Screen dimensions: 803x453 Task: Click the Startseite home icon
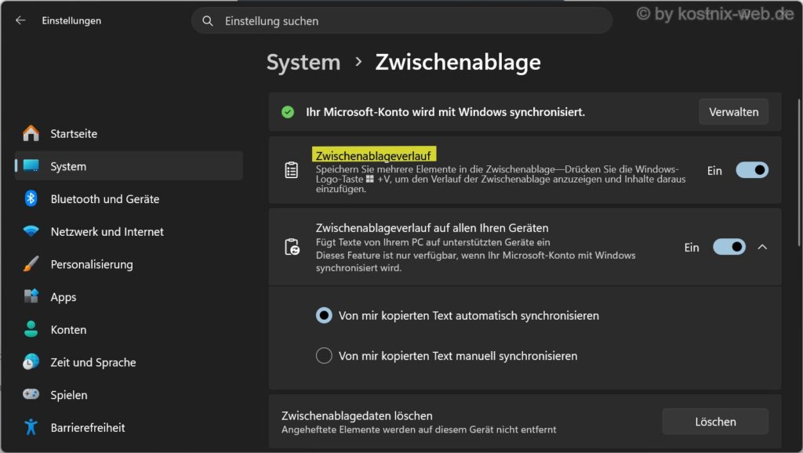31,133
